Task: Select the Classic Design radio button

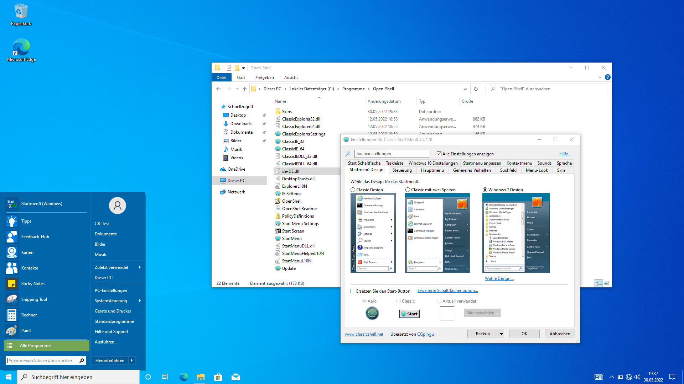Action: pyautogui.click(x=353, y=190)
